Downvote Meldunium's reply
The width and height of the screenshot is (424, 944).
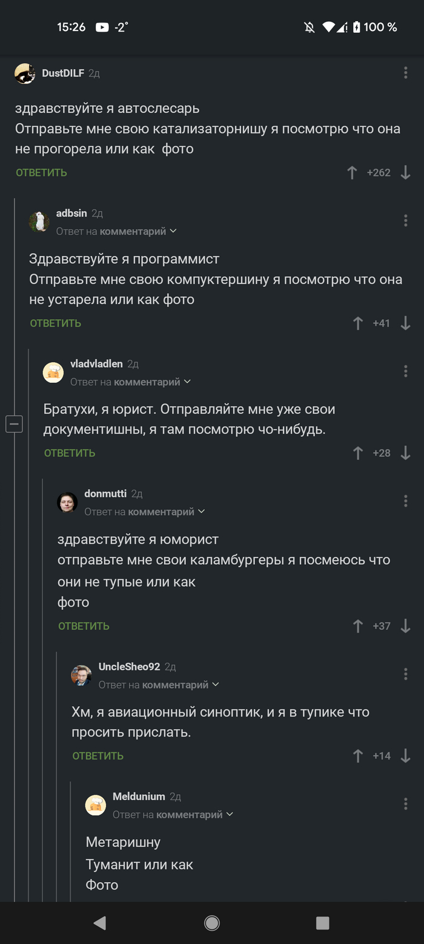point(405,907)
